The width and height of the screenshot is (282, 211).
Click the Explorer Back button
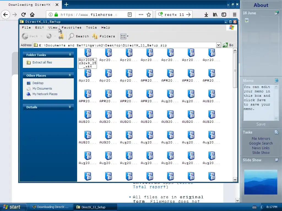[x=30, y=36]
